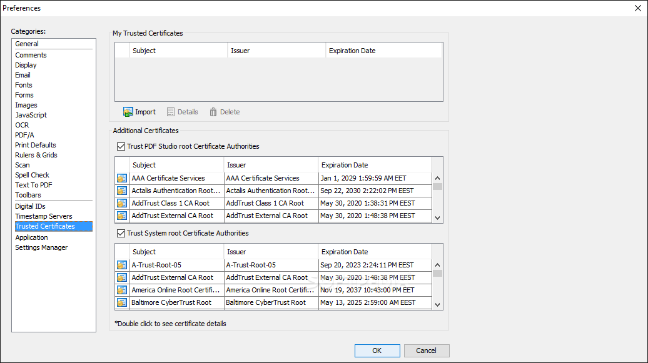
Task: Toggle Trust PDF Studio root Certificate Authorities
Action: (121, 146)
